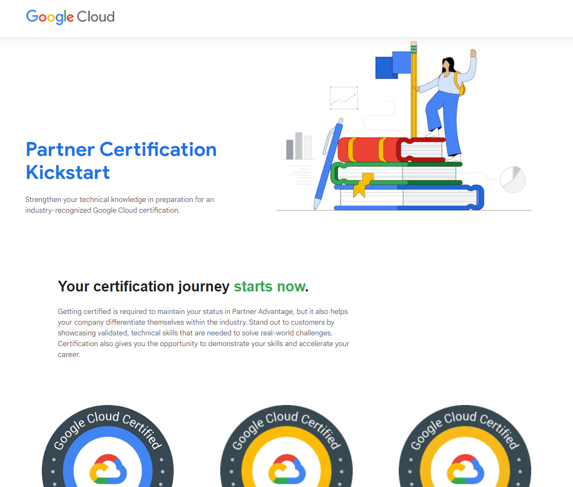Click the hero illustration of stacked books
The width and height of the screenshot is (573, 487).
point(404,126)
